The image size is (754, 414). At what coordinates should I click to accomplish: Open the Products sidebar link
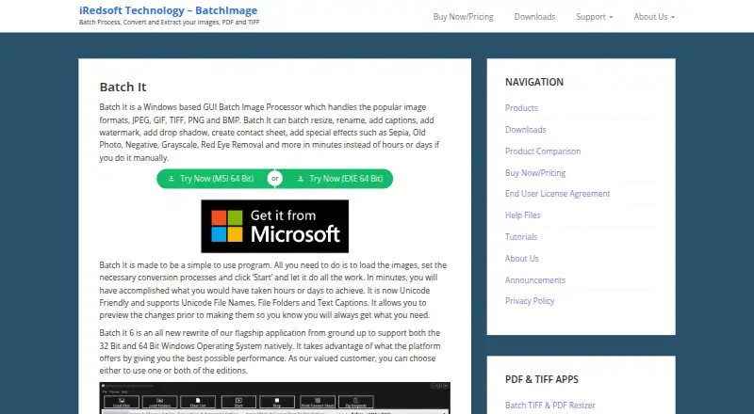pyautogui.click(x=521, y=108)
